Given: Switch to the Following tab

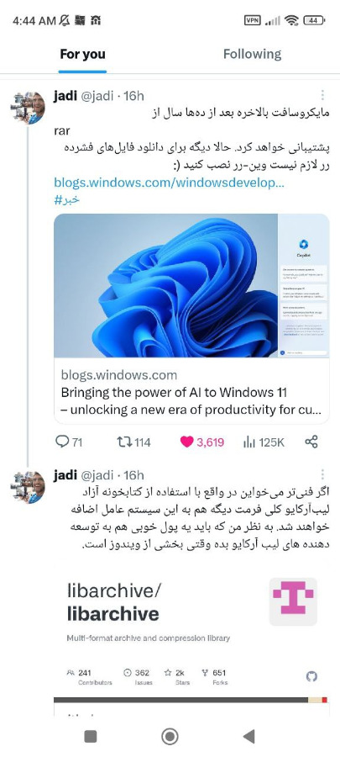Looking at the screenshot, I should 253,54.
